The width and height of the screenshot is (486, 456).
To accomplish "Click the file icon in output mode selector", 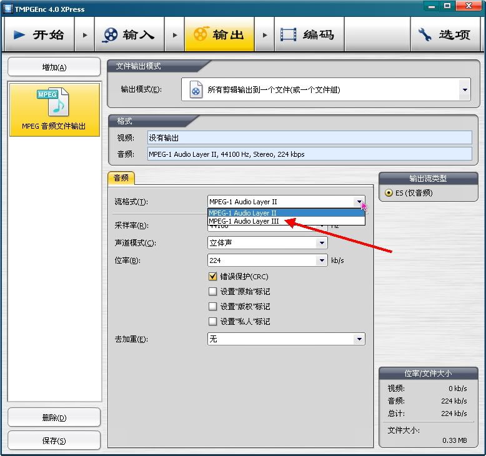I will 196,89.
